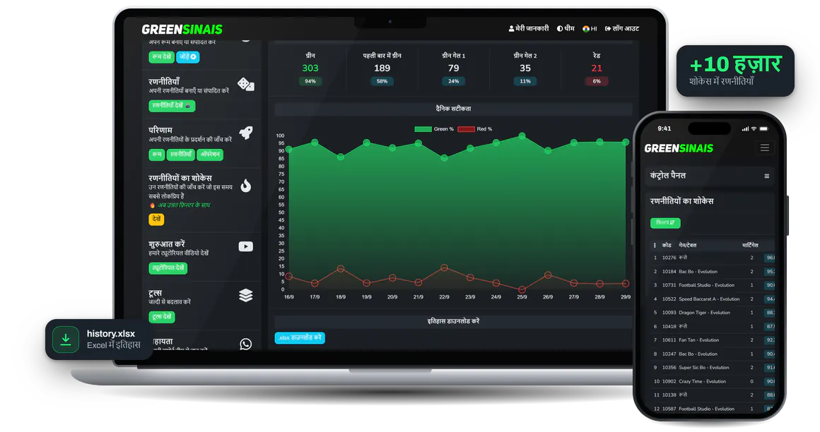Click the blue जोड़ें add button
The width and height of the screenshot is (820, 432).
tap(188, 57)
